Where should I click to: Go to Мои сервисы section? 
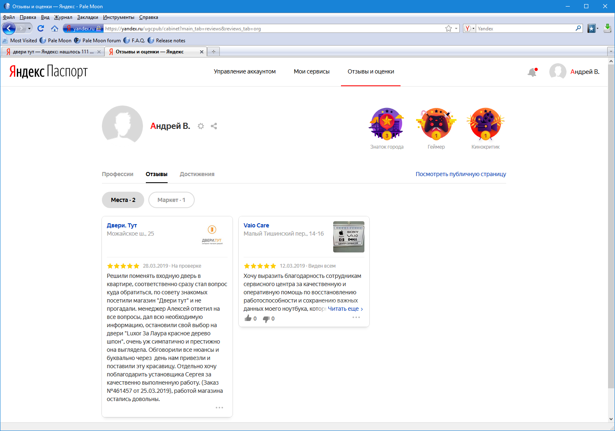point(312,71)
